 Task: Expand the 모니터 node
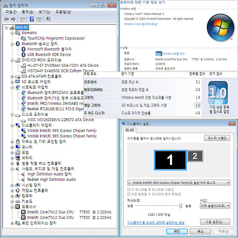pyautogui.click(x=12, y=147)
